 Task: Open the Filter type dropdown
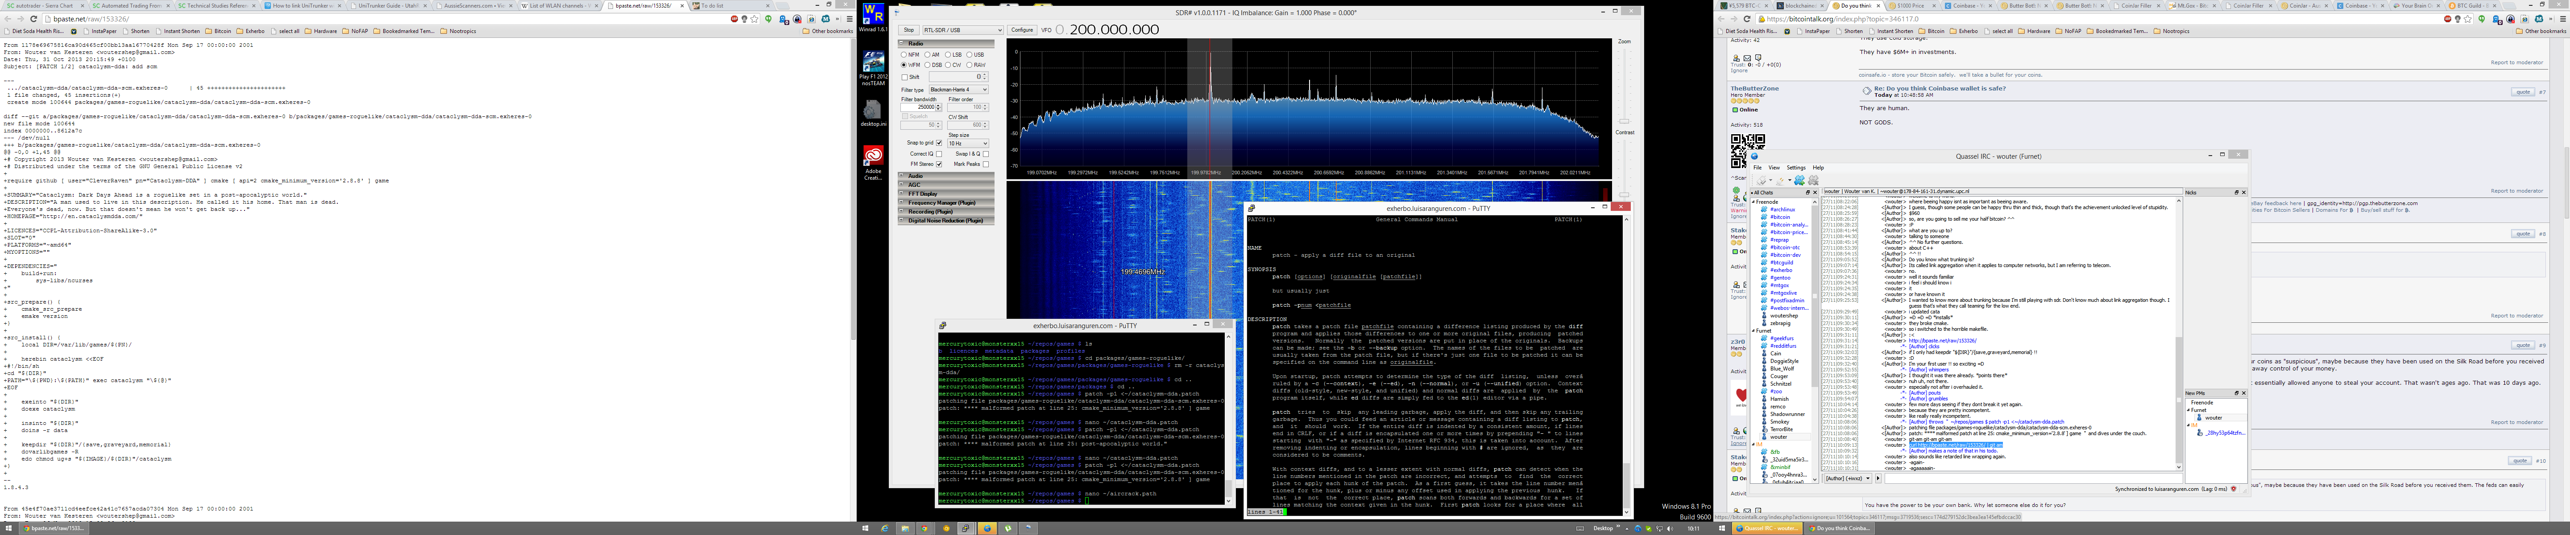point(958,90)
